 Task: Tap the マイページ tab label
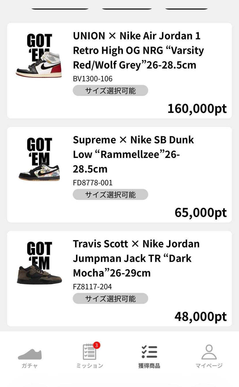point(209,366)
